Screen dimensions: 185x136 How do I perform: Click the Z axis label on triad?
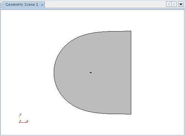pos(20,121)
